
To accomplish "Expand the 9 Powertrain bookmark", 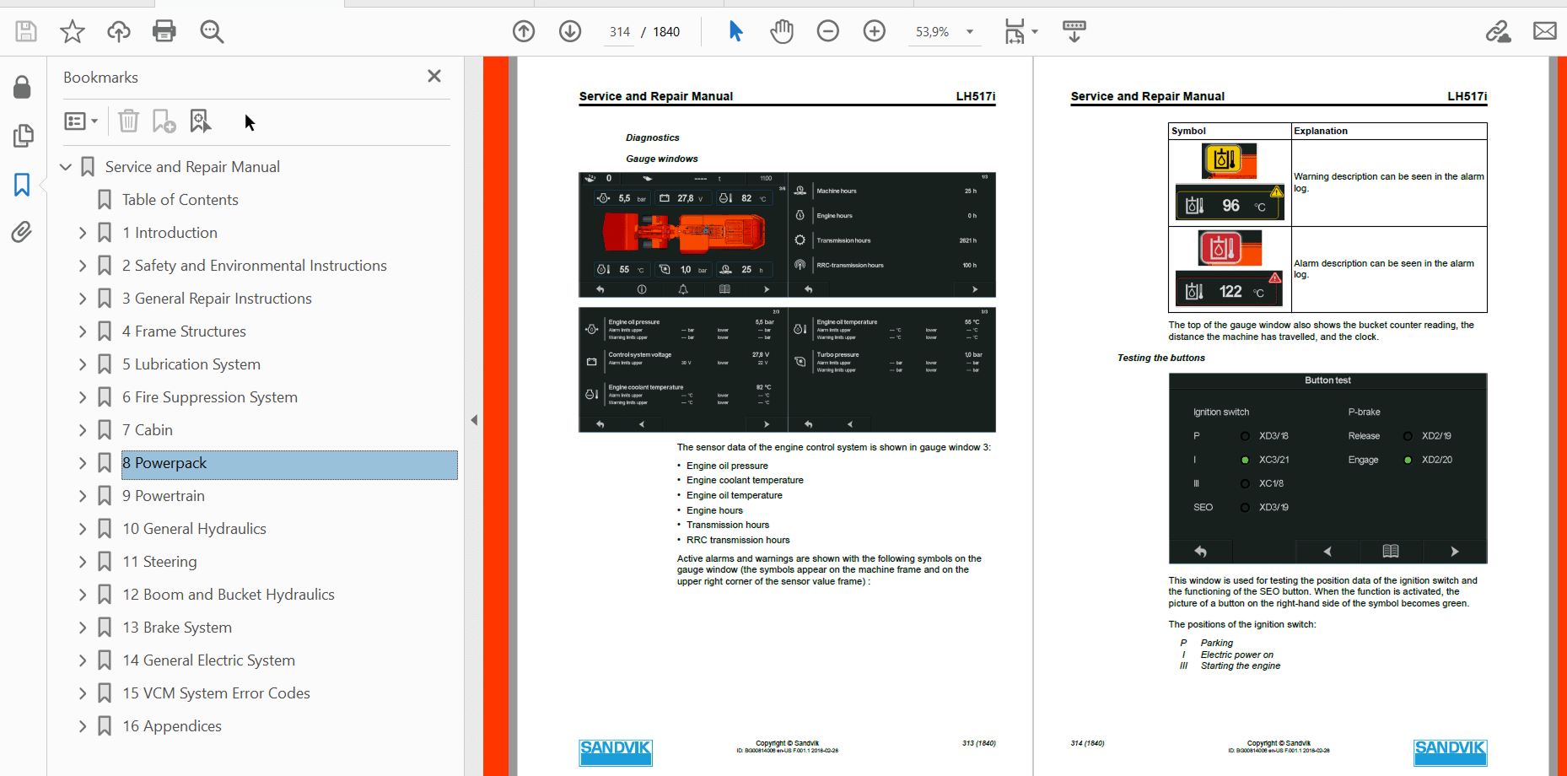I will point(83,496).
